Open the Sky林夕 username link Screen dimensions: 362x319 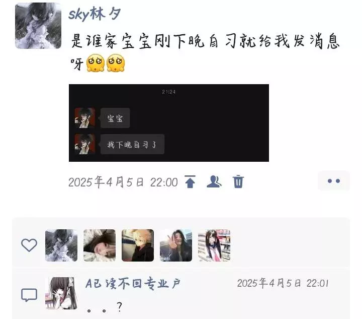tap(95, 14)
